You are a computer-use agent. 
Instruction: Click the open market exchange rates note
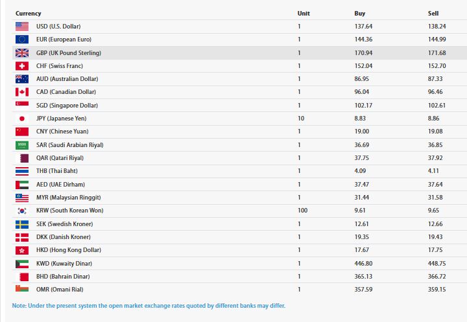tap(149, 306)
